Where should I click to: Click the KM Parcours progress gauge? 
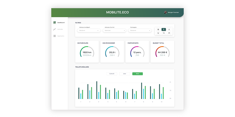[87, 52]
